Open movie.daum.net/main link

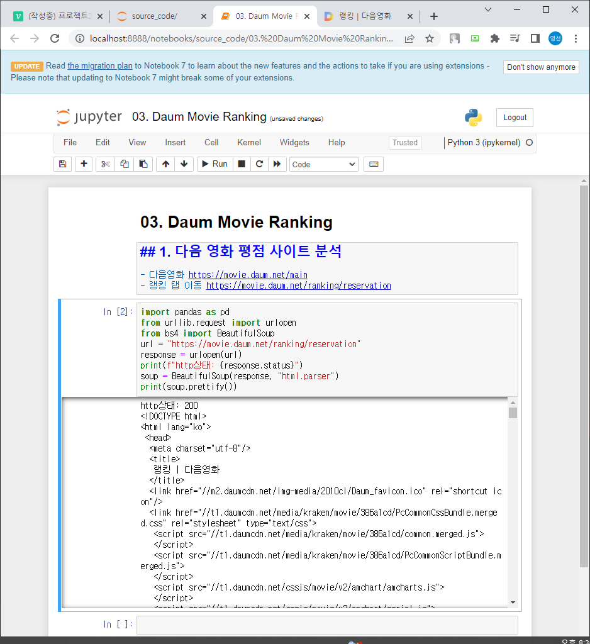(x=248, y=275)
